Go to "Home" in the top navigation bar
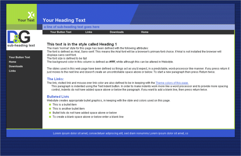Viewport: 241px width, 156px height. 144,32
